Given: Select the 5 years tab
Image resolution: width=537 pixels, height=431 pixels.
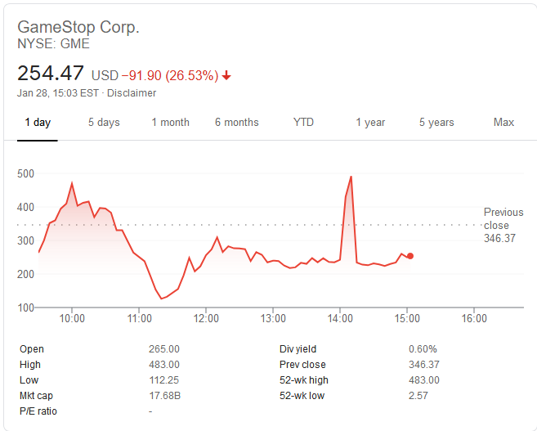Looking at the screenshot, I should pyautogui.click(x=436, y=123).
